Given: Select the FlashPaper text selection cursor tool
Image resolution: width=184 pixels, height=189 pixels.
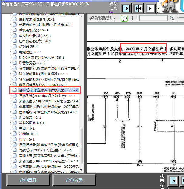Looking at the screenshot, I should (x=132, y=18).
